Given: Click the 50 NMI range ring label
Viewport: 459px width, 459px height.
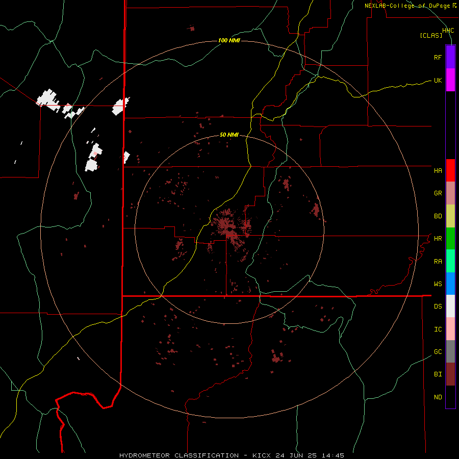Looking at the screenshot, I should click(x=229, y=135).
